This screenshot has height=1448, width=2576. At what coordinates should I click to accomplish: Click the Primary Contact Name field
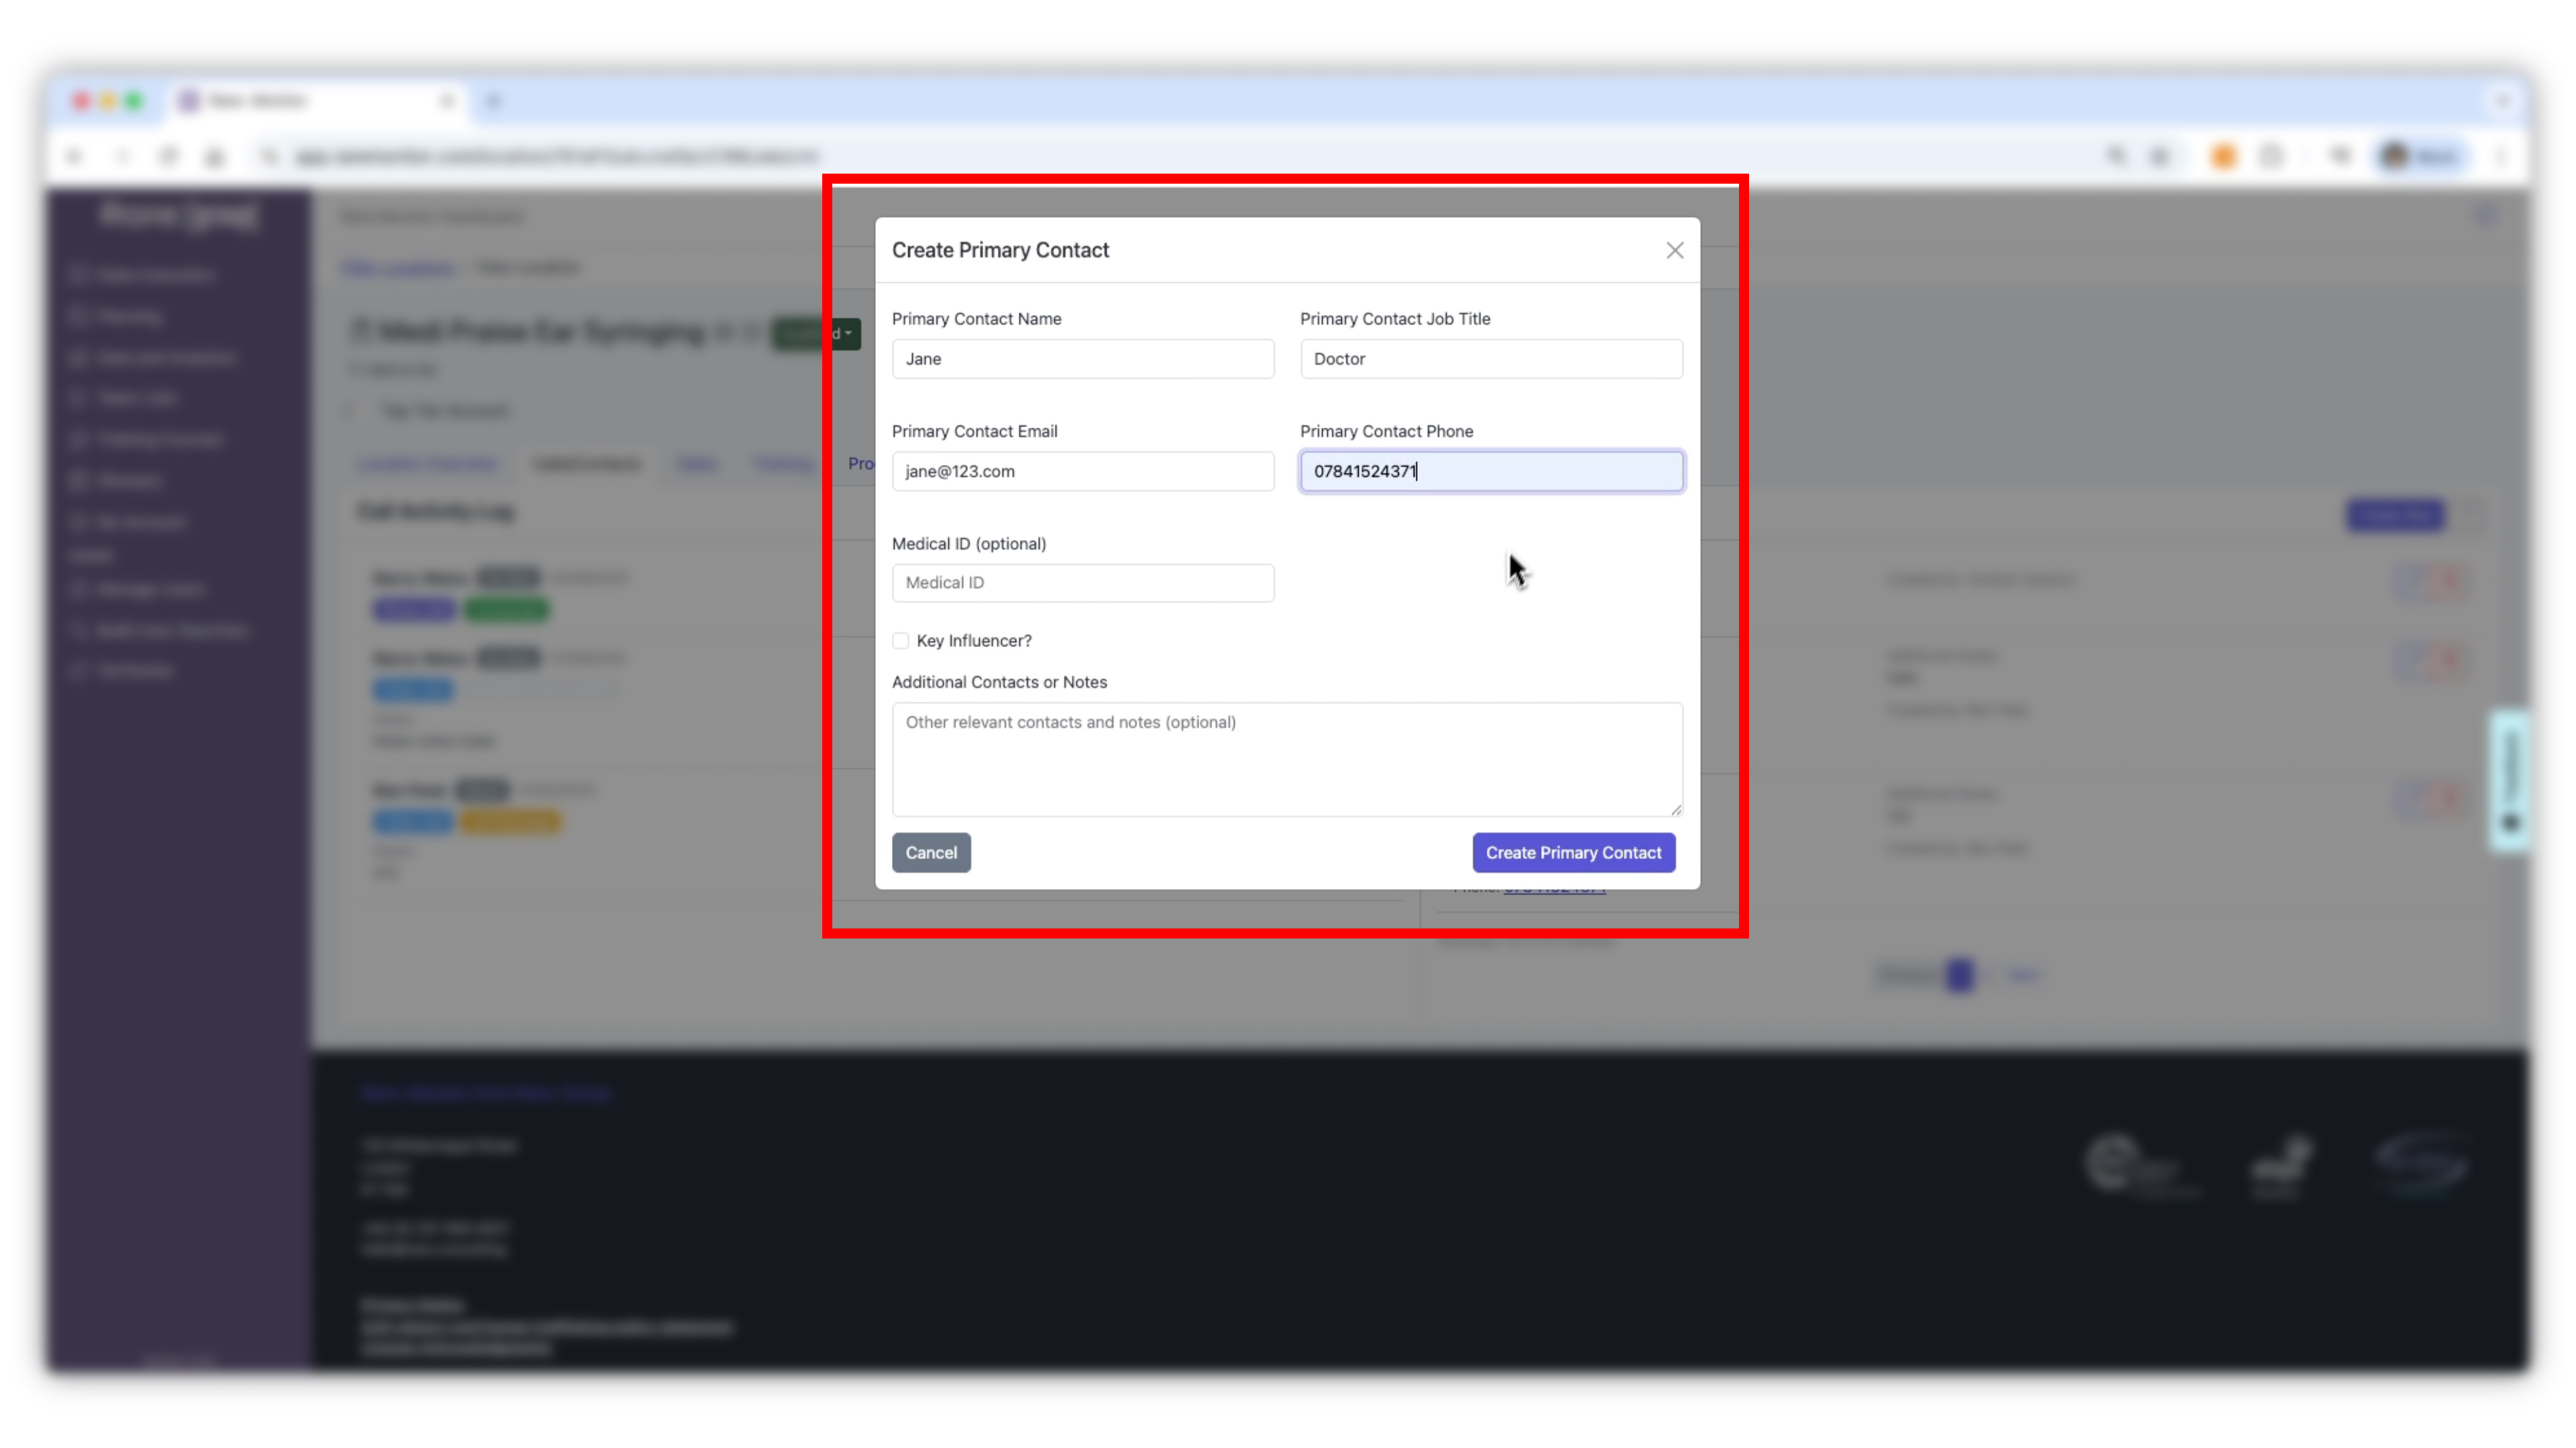tap(1083, 359)
